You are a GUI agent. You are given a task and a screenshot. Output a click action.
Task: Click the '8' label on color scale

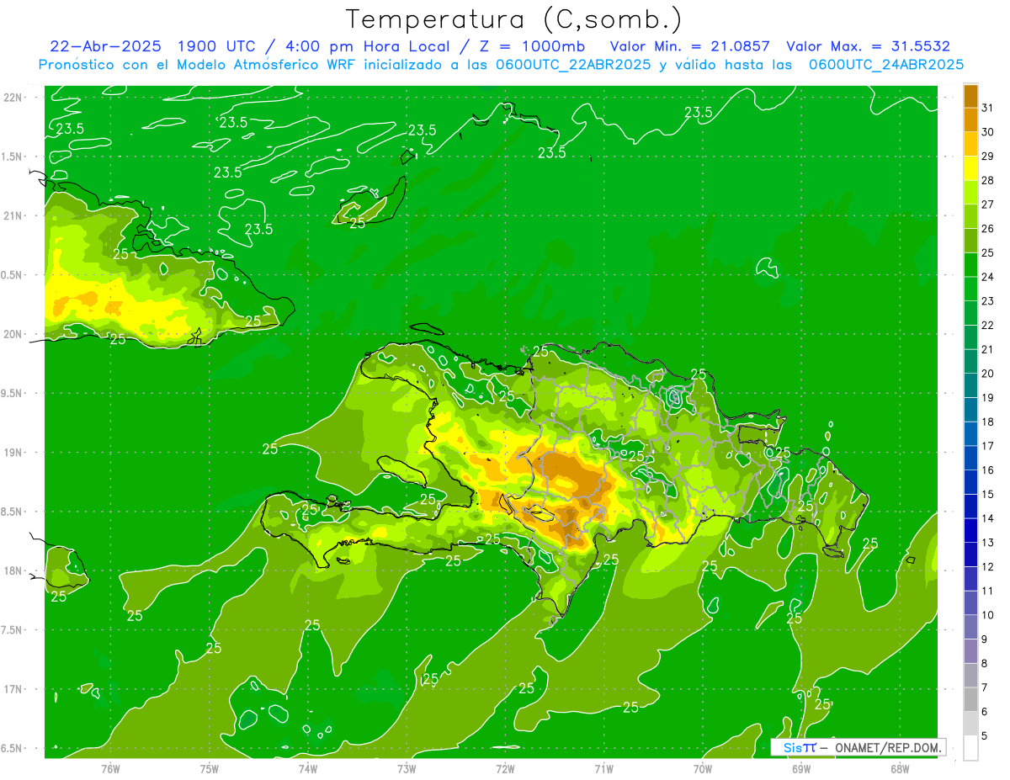pyautogui.click(x=984, y=663)
